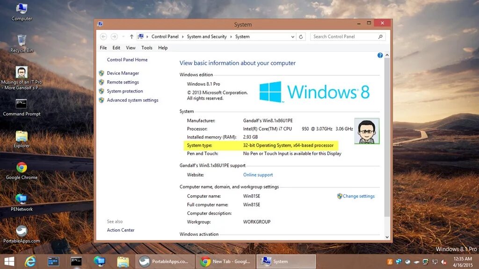This screenshot has height=269, width=479.
Task: Open Musings of an IT Pro shortcut
Action: point(22,78)
